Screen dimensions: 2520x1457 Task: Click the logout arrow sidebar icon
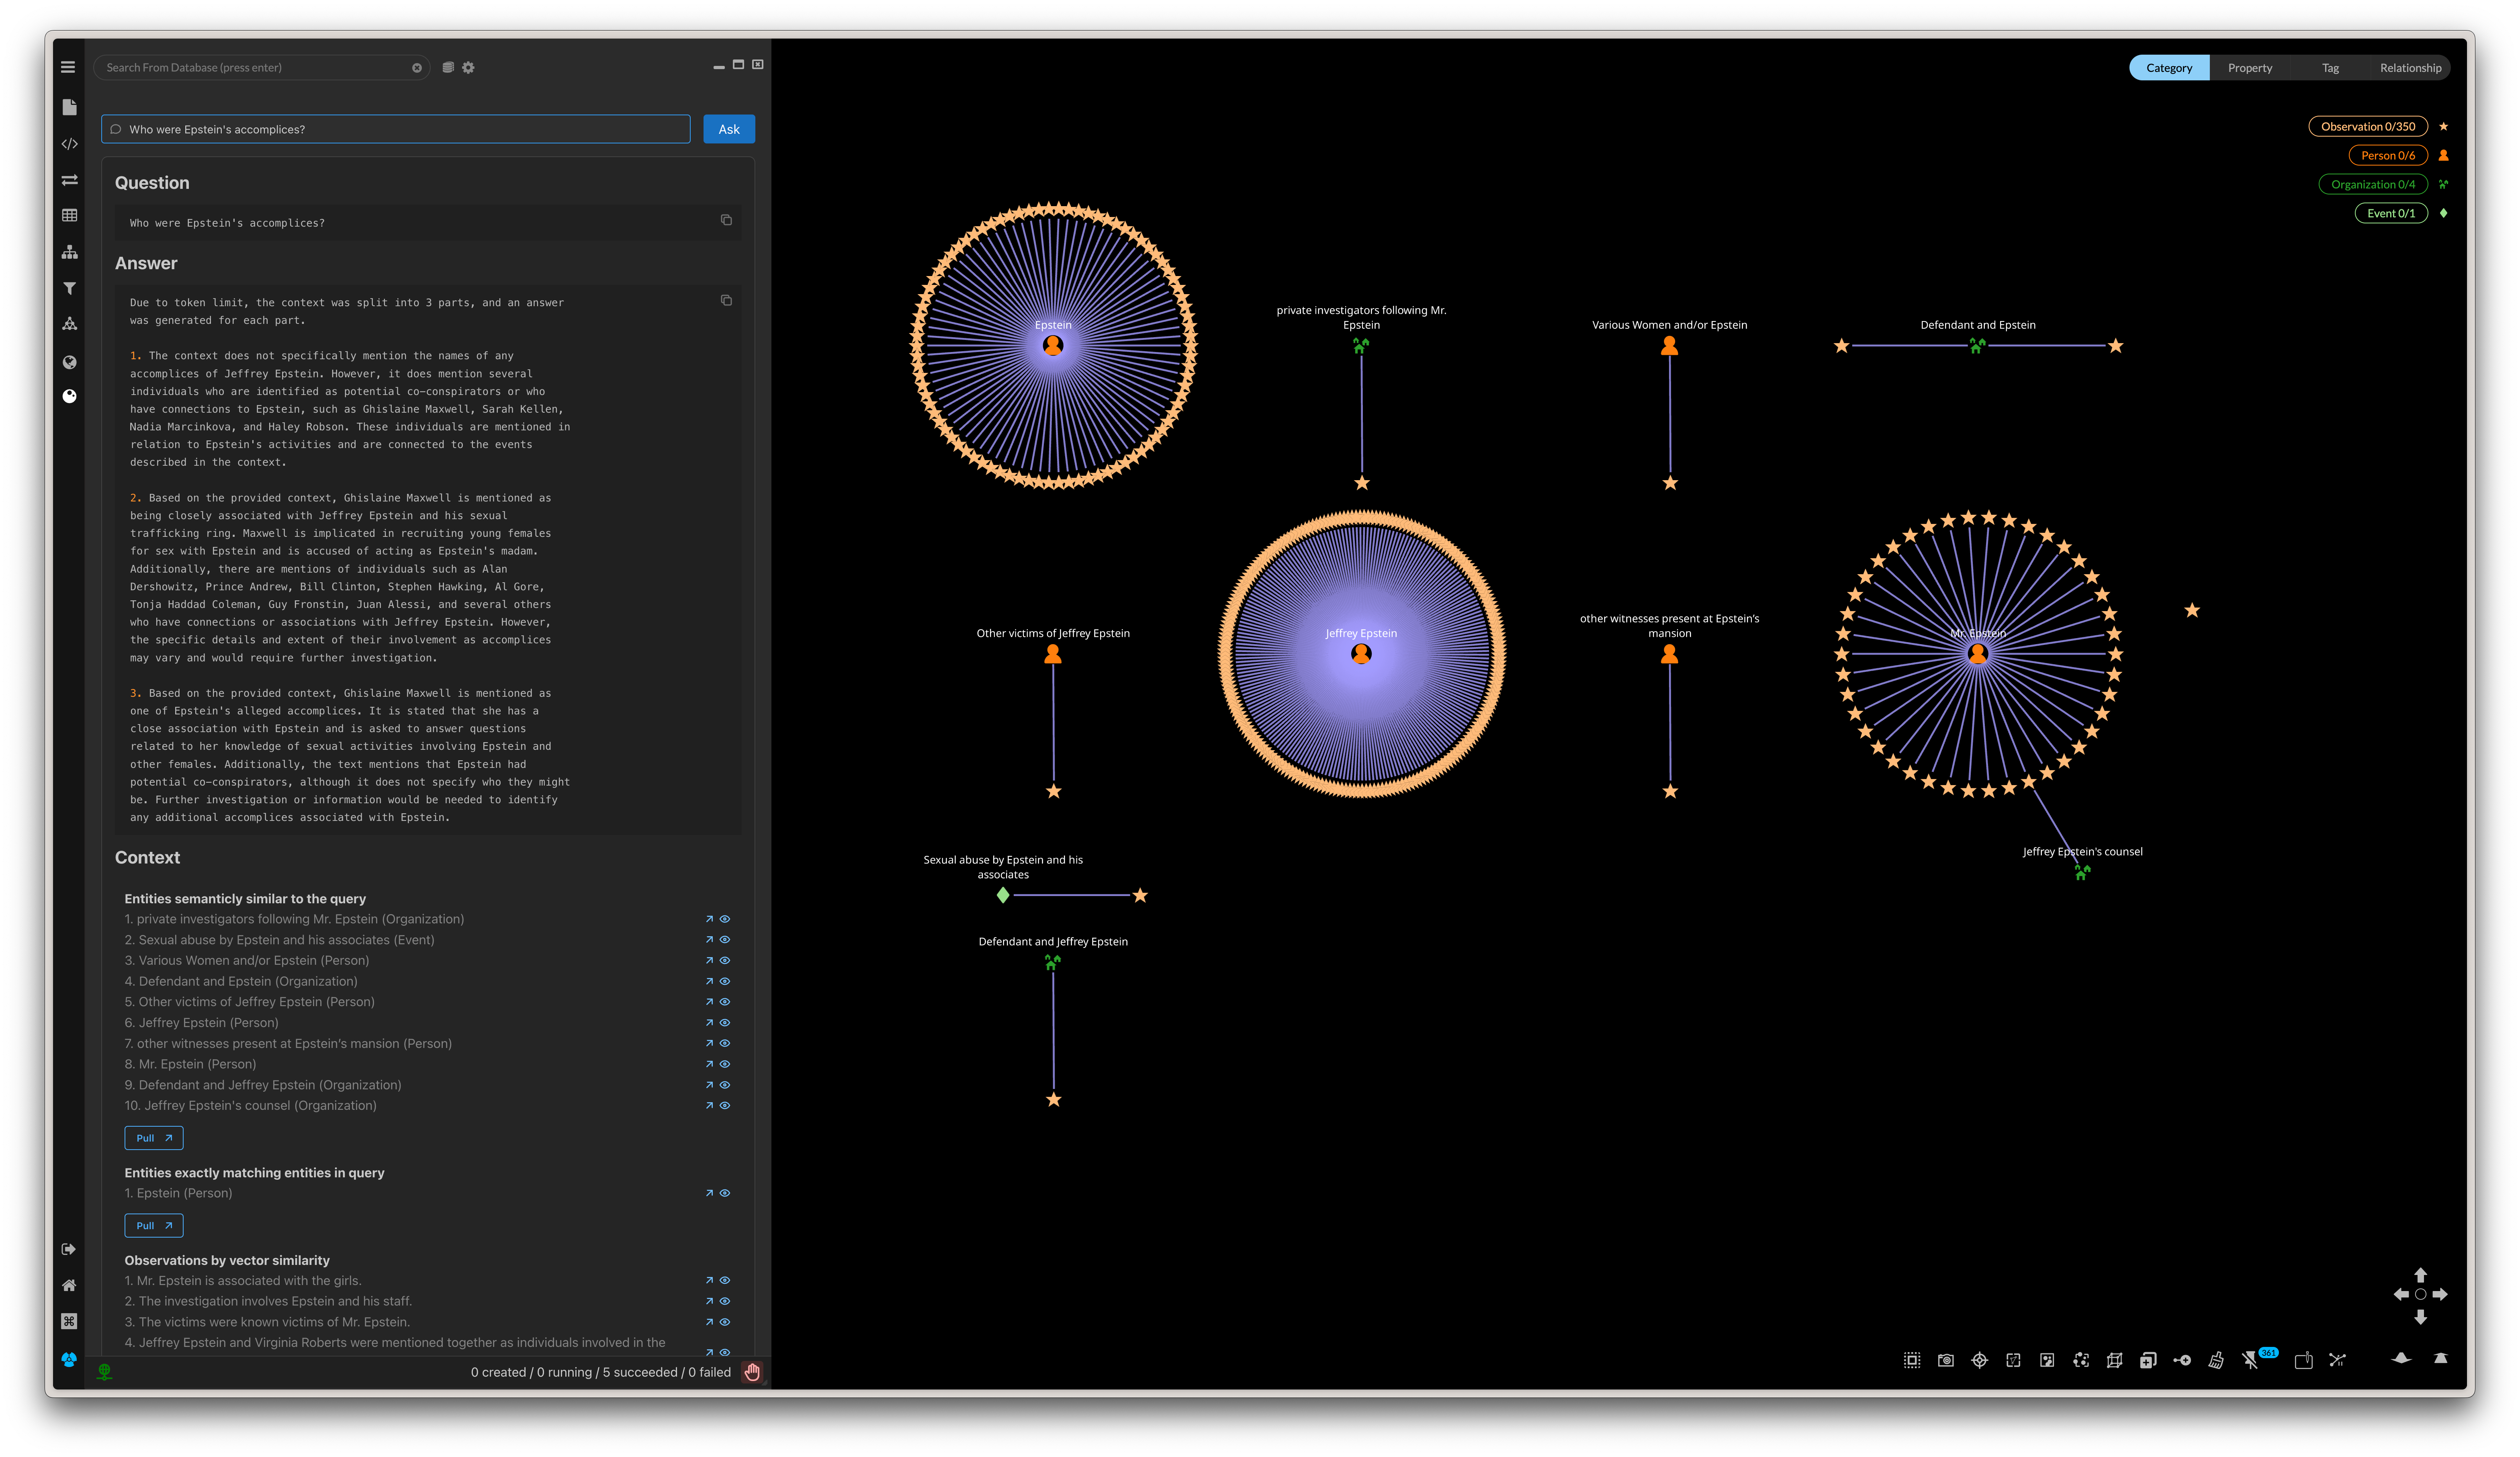[x=69, y=1249]
